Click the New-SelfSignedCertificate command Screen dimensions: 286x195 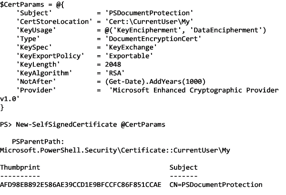[66, 124]
